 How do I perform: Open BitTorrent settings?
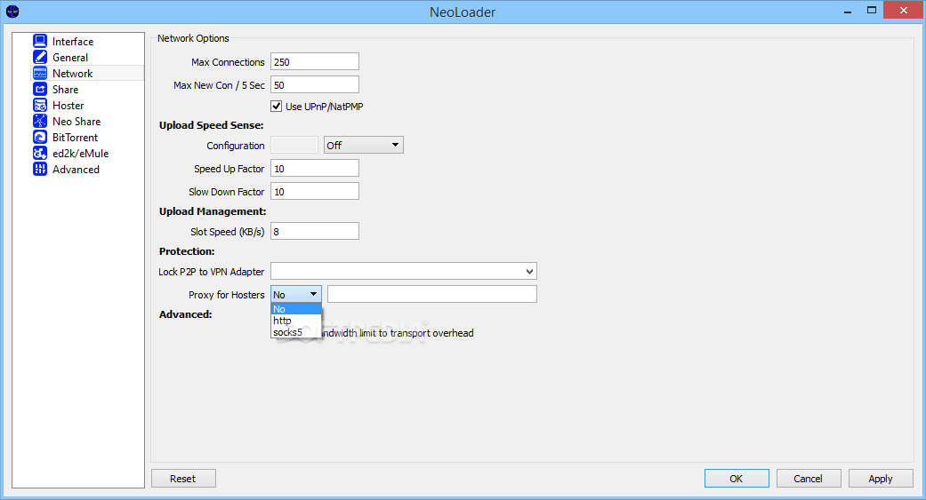pos(75,137)
